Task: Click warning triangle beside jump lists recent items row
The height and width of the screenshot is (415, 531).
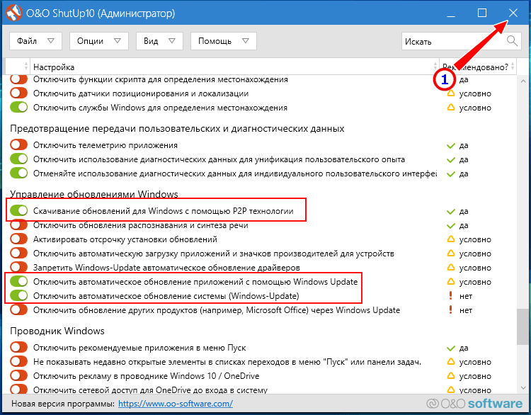Action: pos(451,361)
